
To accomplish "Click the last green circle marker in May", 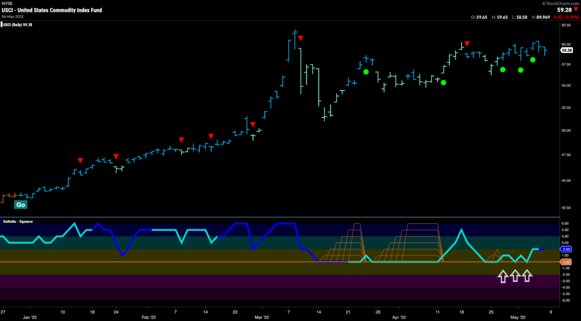I will click(x=532, y=60).
